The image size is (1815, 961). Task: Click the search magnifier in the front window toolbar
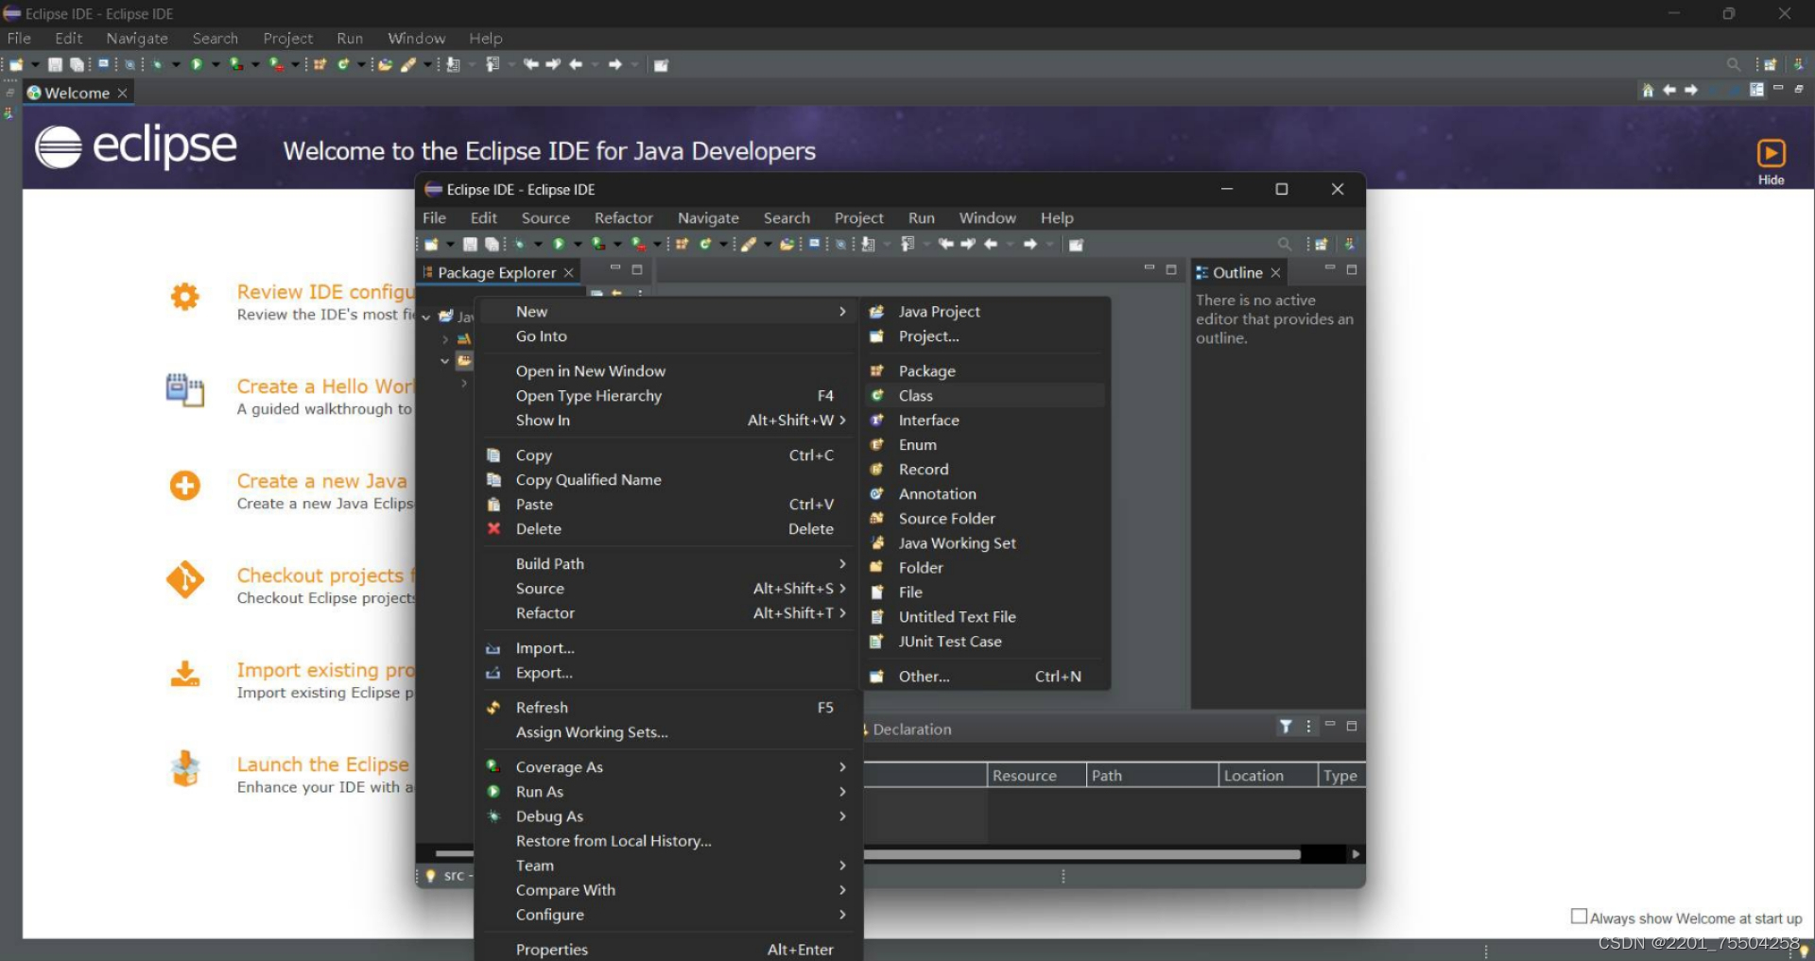pyautogui.click(x=1284, y=244)
